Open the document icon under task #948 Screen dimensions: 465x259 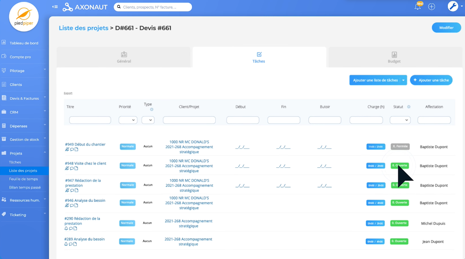coord(76,169)
